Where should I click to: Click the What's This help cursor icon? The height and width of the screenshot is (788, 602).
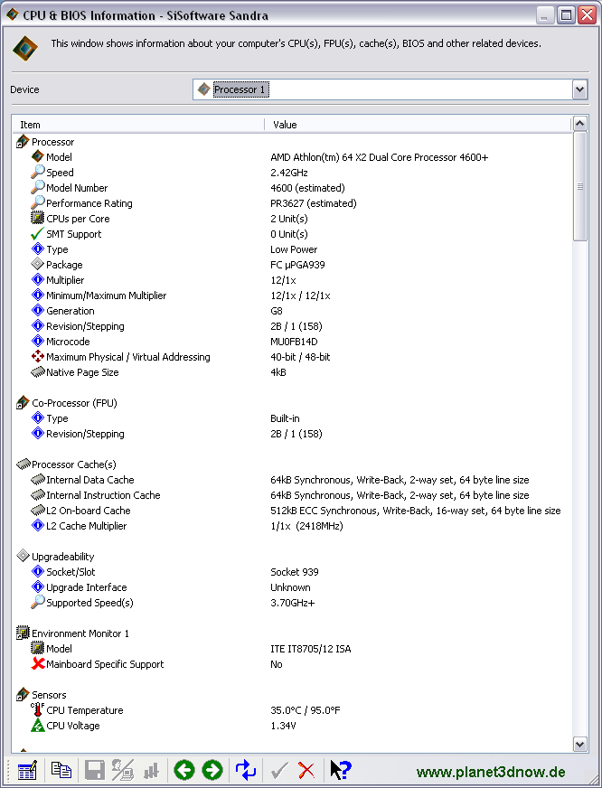pyautogui.click(x=341, y=770)
